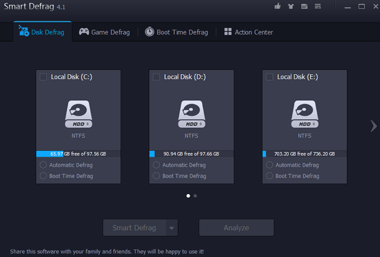
Task: Click NTFS label under disk D:
Action: (191, 135)
